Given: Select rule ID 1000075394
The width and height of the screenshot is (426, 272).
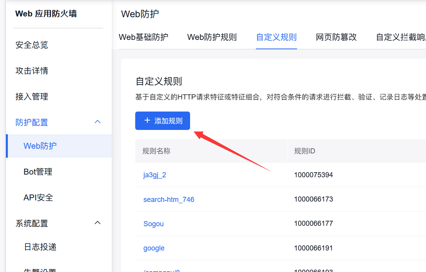Looking at the screenshot, I should 314,175.
